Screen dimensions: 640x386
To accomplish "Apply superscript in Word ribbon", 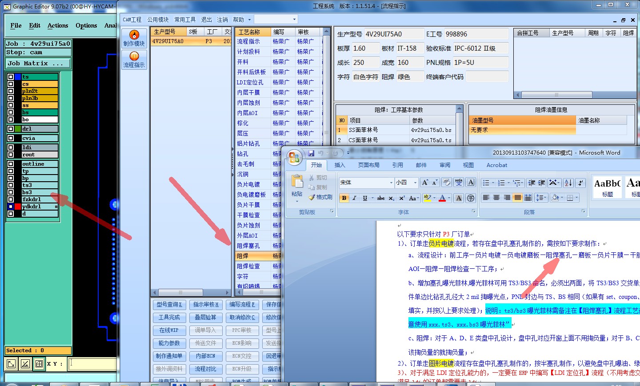I will [402, 198].
